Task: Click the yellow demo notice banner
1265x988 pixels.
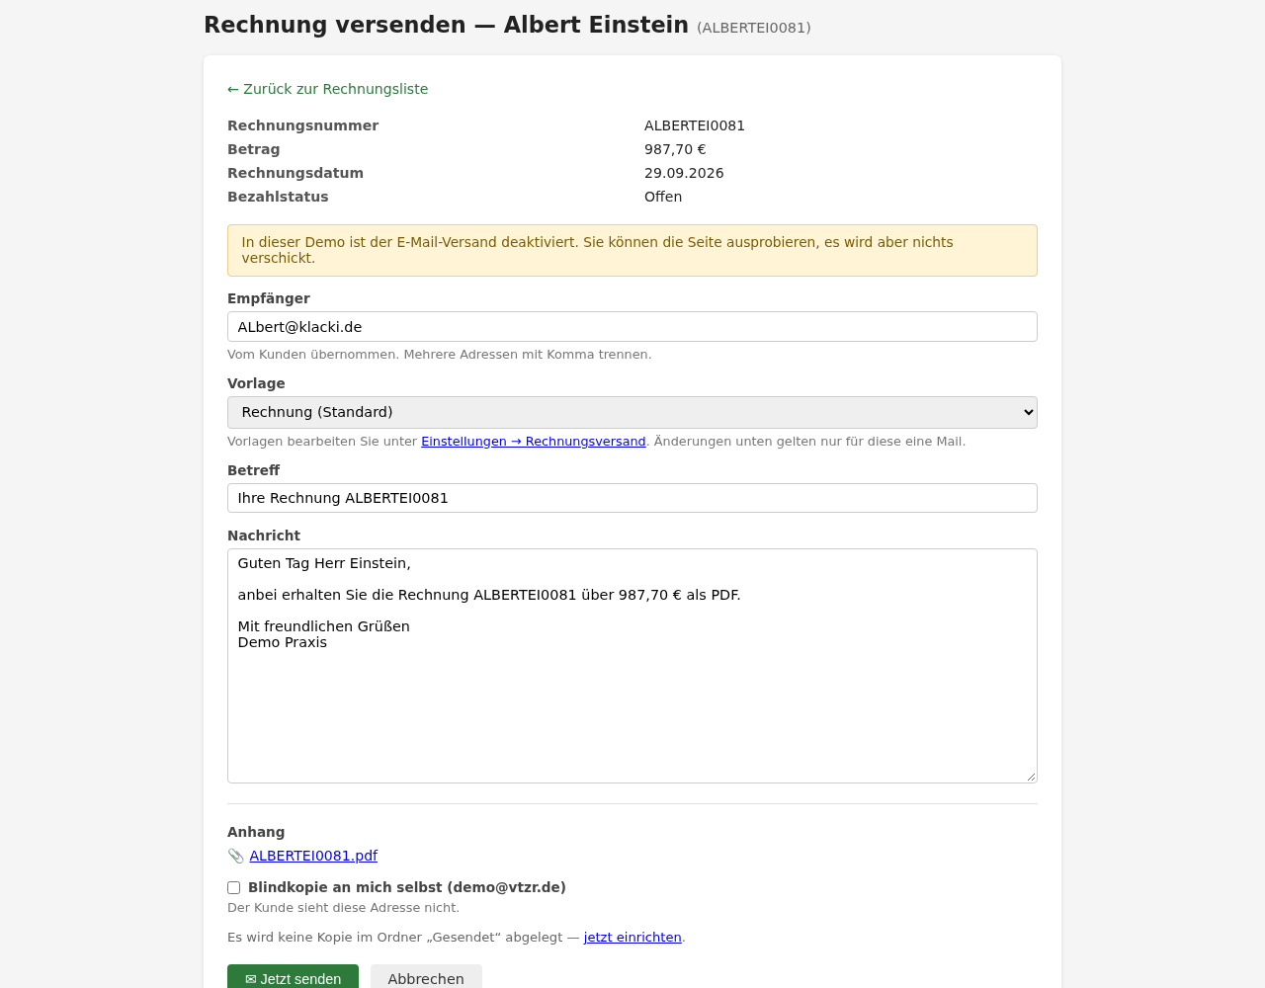Action: pyautogui.click(x=632, y=250)
